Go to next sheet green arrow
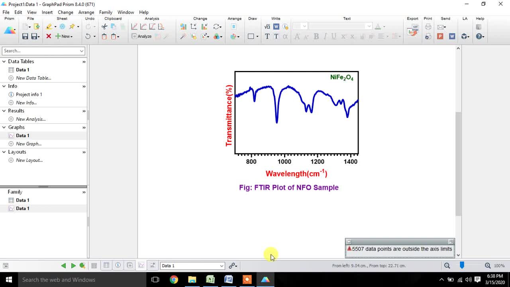The height and width of the screenshot is (287, 510). (x=73, y=265)
